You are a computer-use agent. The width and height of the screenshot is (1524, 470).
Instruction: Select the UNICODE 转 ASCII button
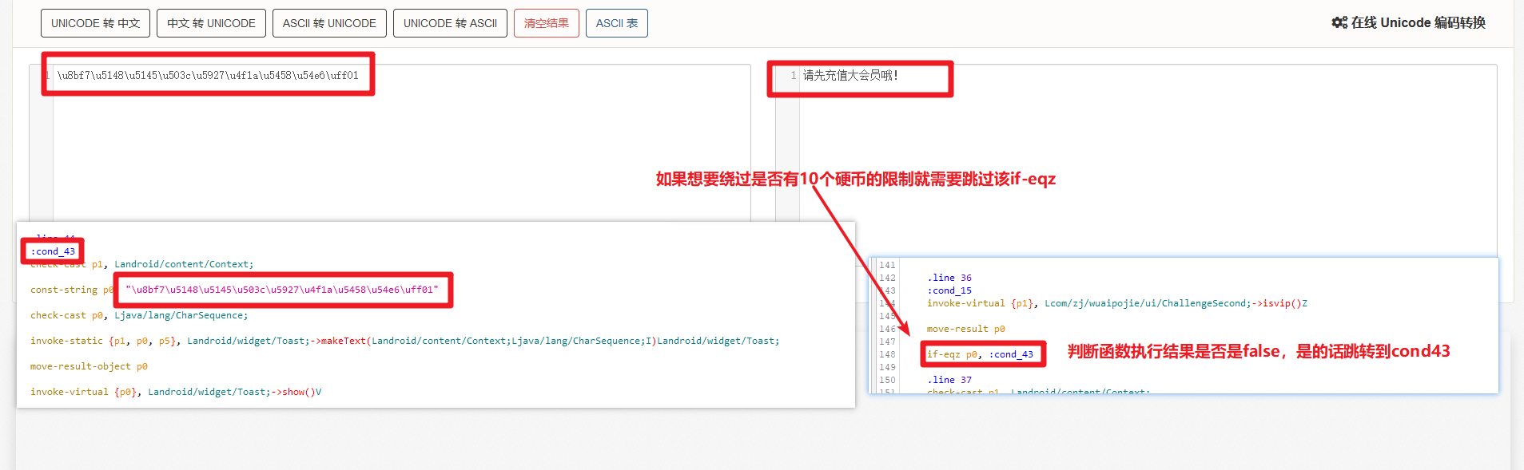[450, 23]
